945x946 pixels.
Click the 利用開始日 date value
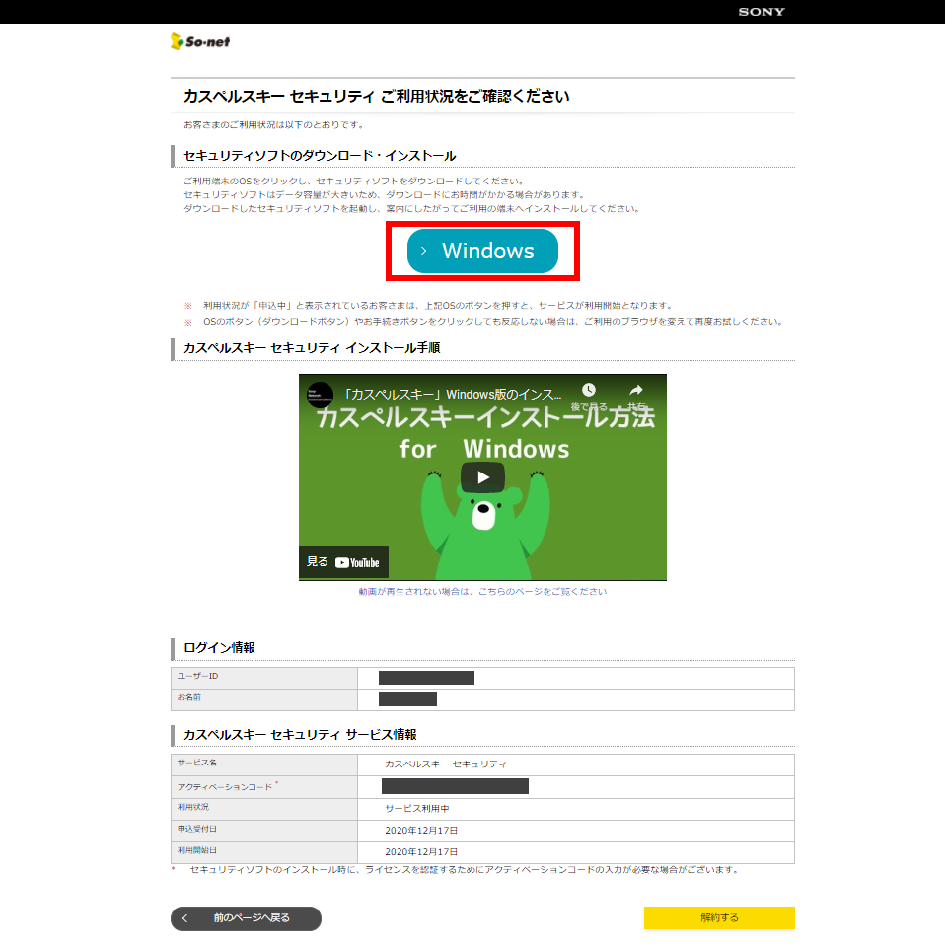(x=421, y=851)
